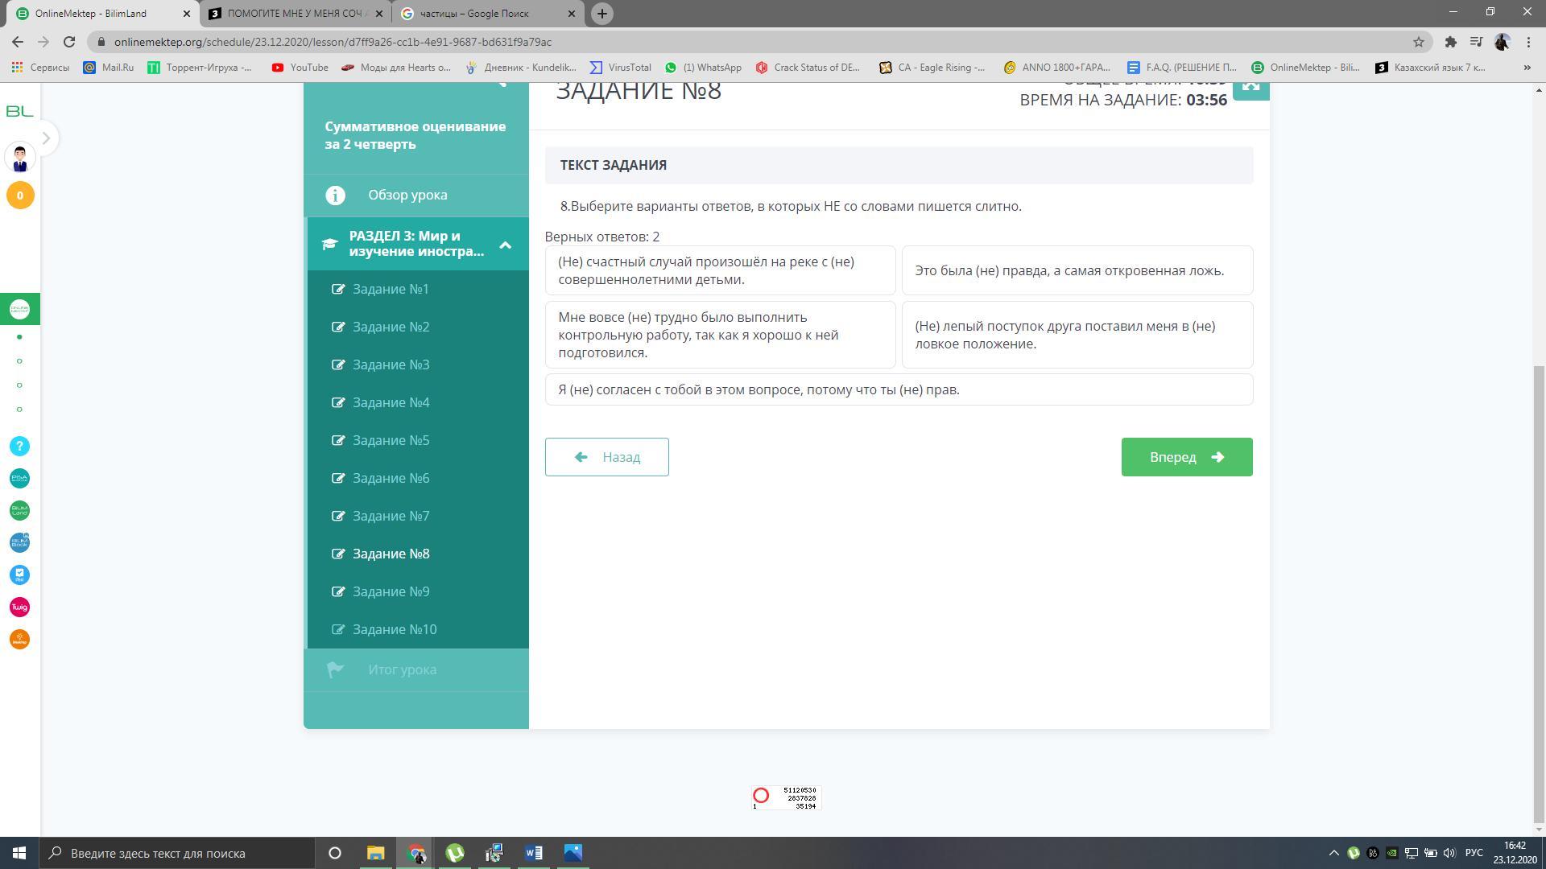Open Chrome extensions puzzle icon
The width and height of the screenshot is (1546, 869).
pos(1450,42)
